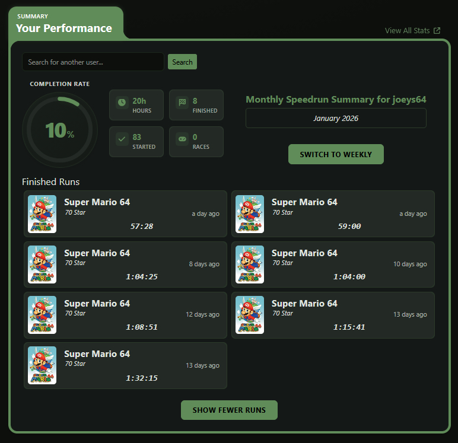458x443 pixels.
Task: Open the January 2026 month selector
Action: click(336, 118)
